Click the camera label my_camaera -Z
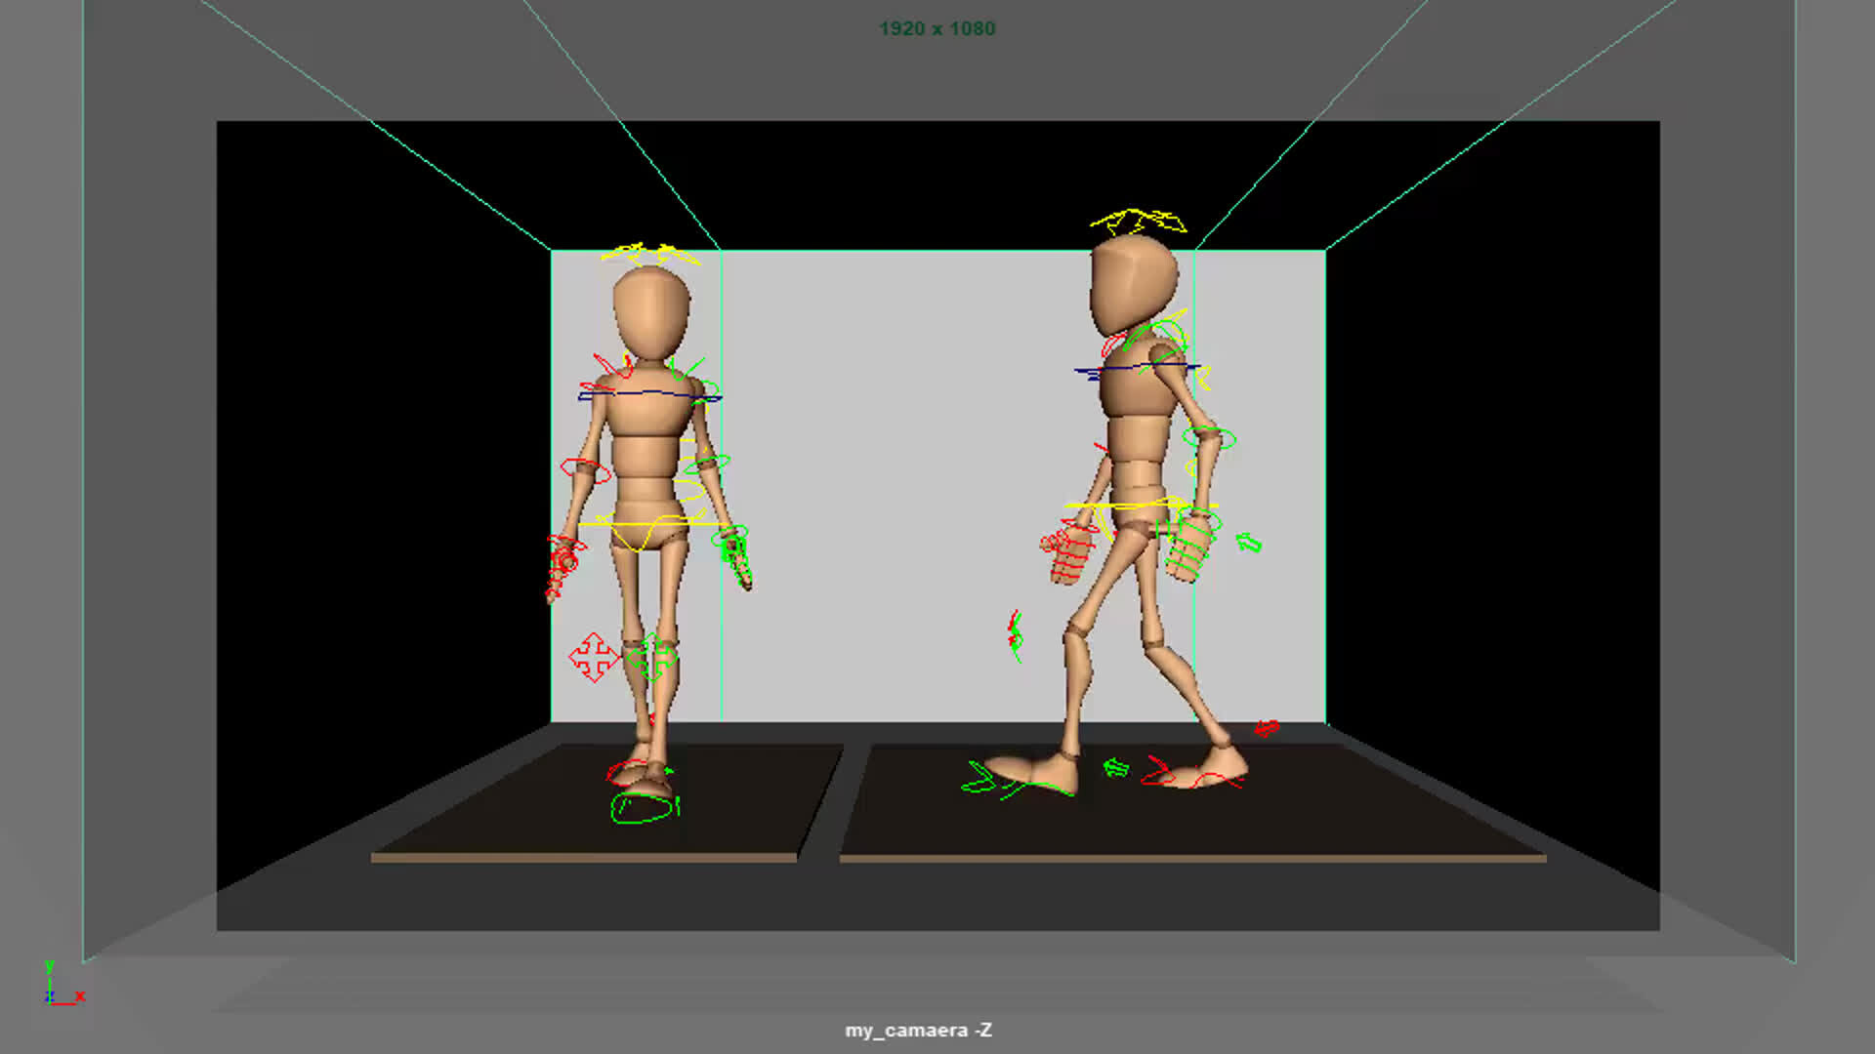This screenshot has width=1875, height=1054. click(x=919, y=1029)
